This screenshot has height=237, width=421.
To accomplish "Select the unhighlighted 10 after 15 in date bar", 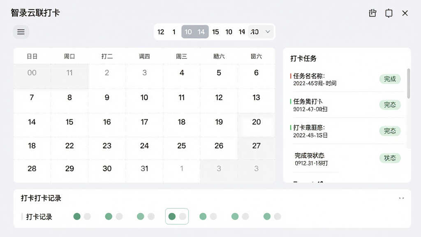I will (x=229, y=32).
